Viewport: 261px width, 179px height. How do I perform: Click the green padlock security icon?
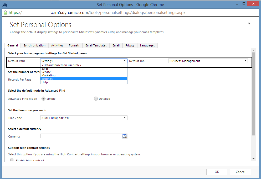(5, 12)
